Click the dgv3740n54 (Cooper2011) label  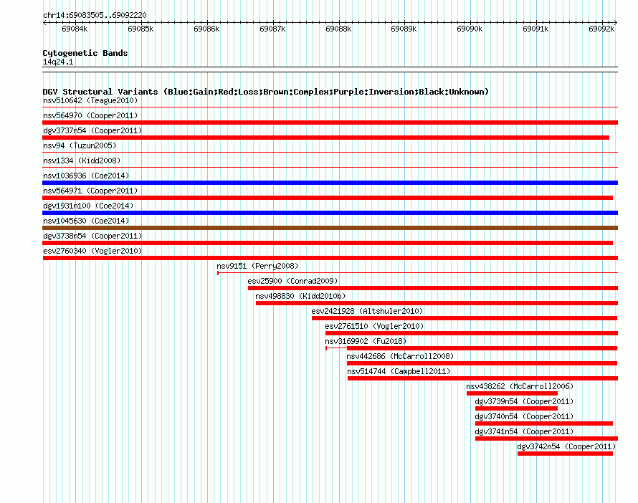524,416
